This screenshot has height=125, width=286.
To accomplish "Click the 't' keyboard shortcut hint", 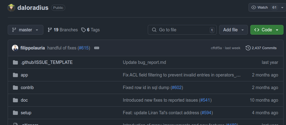I will click(212, 30).
